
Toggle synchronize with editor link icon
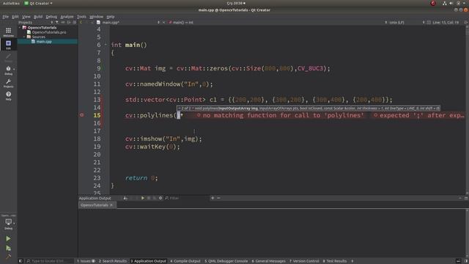(63, 23)
